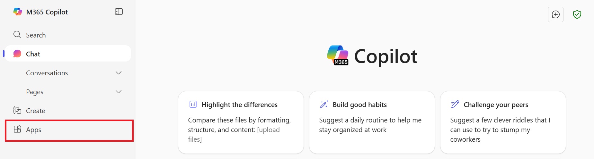This screenshot has width=594, height=159.
Task: Open the Conversations section
Action: coord(47,73)
